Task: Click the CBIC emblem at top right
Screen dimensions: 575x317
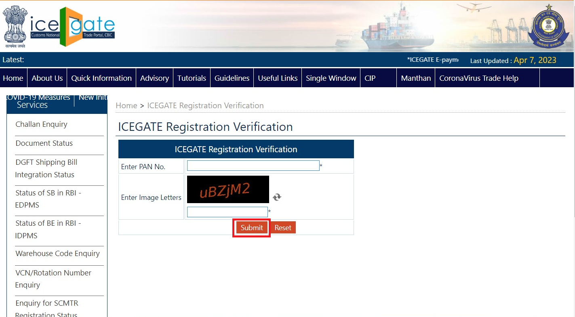Action: coord(548,27)
